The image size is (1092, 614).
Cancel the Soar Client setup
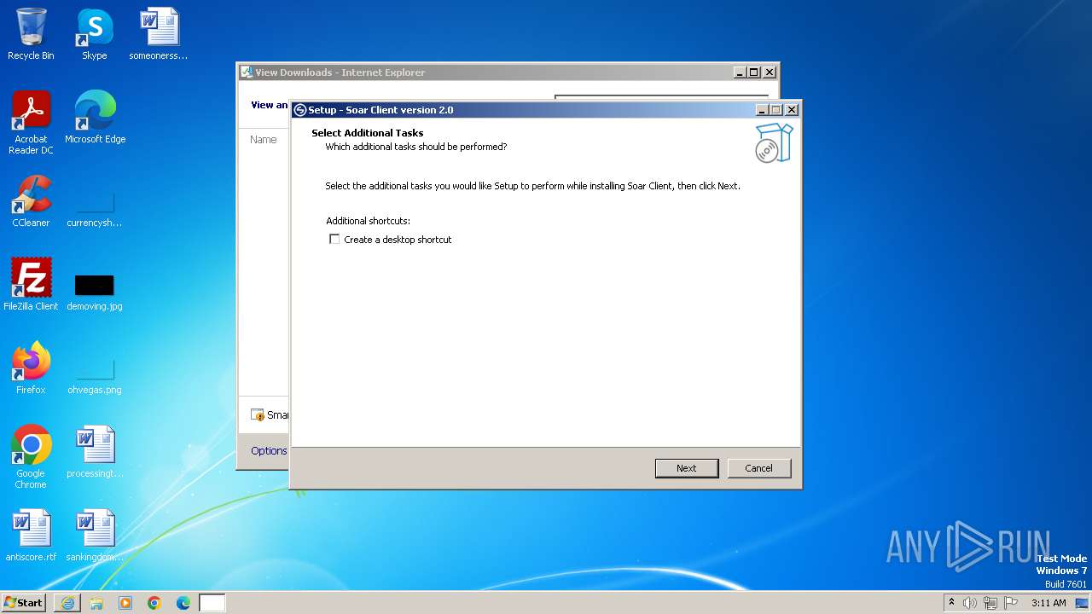[x=758, y=468]
